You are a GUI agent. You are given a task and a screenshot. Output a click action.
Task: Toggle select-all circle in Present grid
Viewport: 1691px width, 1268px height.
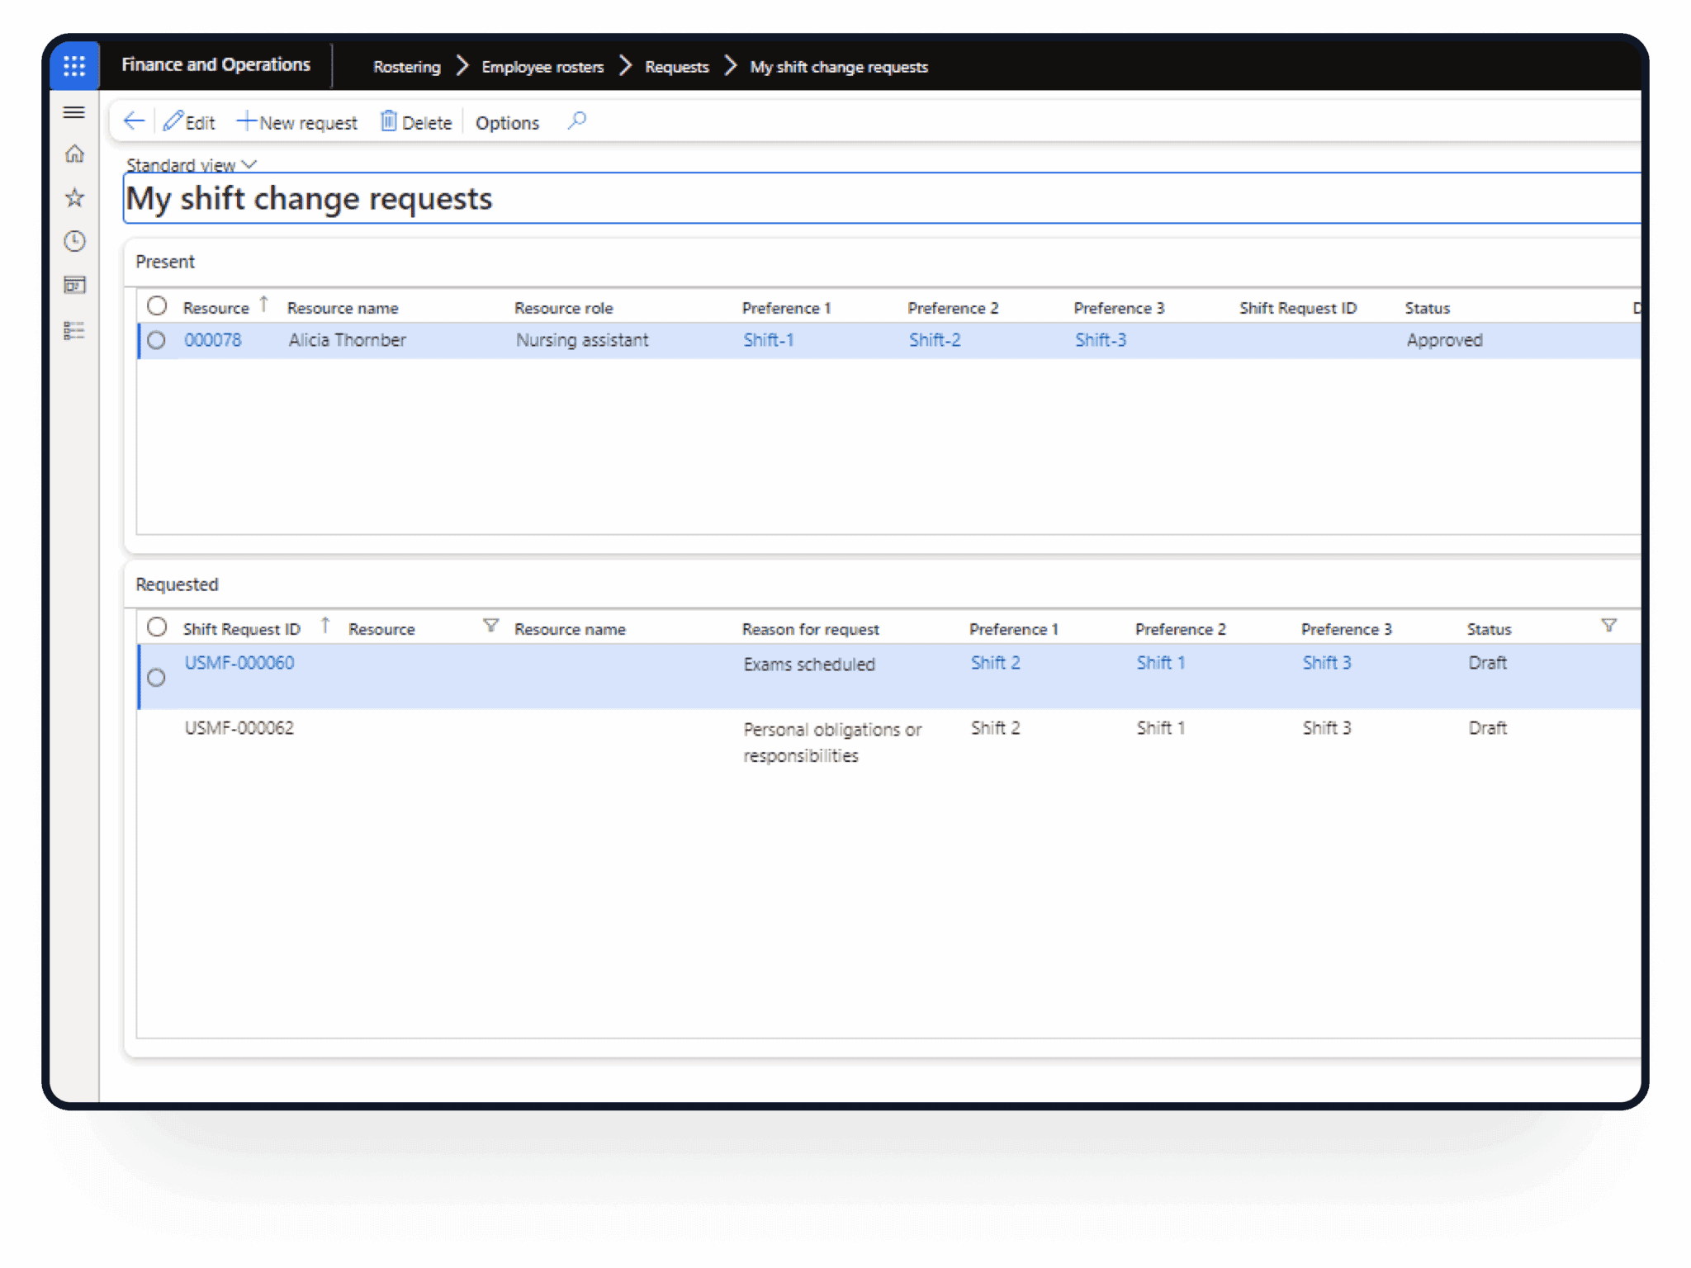(x=157, y=306)
